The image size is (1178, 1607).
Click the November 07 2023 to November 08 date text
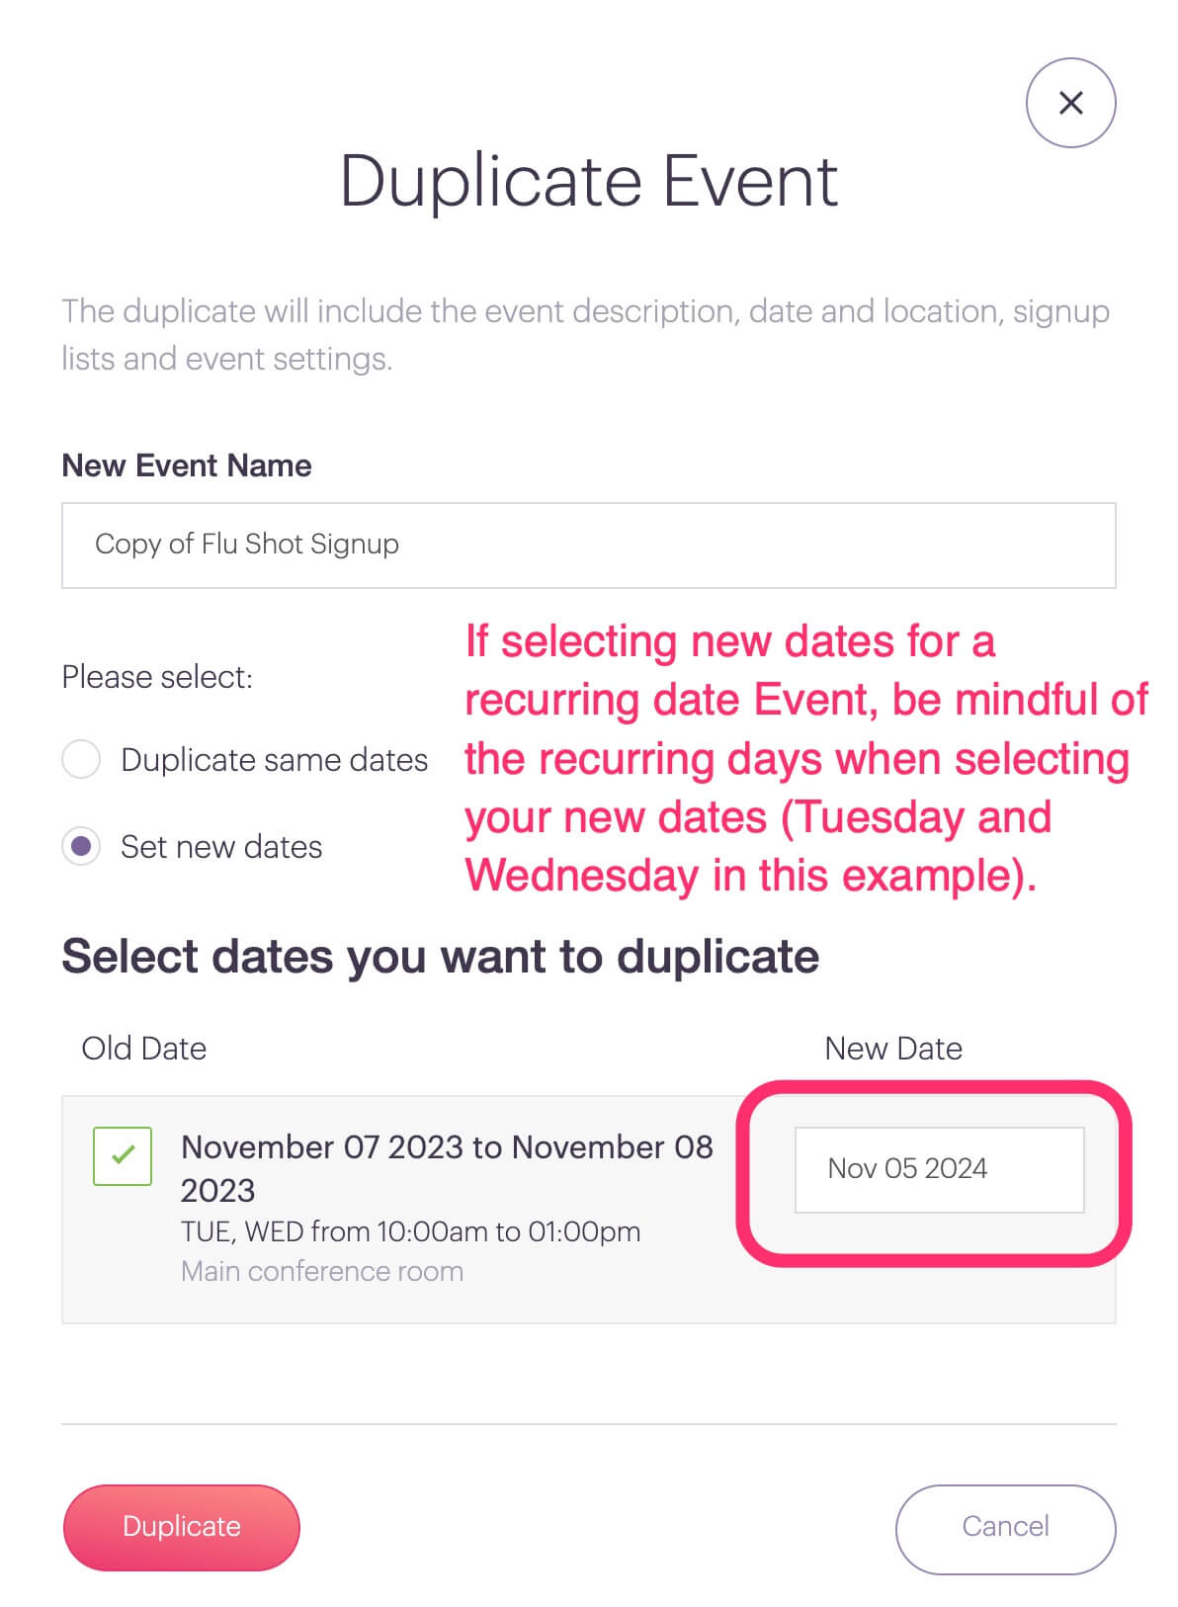(x=446, y=1148)
